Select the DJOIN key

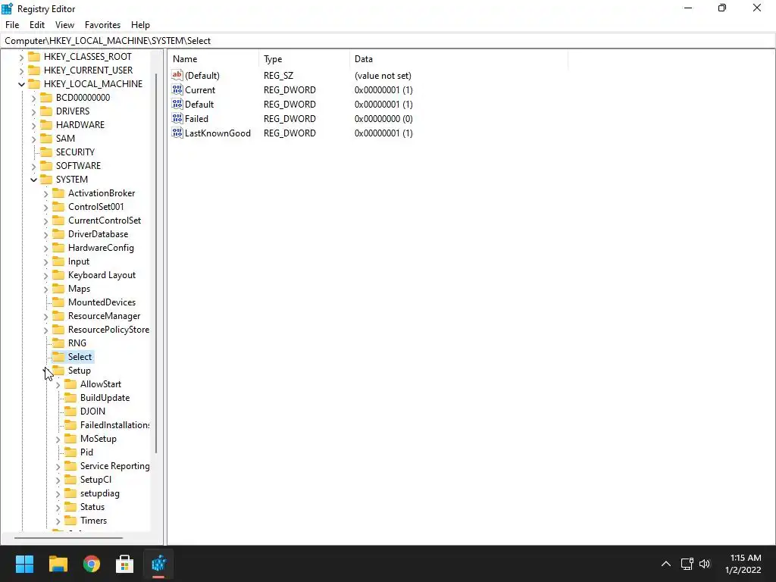click(92, 411)
